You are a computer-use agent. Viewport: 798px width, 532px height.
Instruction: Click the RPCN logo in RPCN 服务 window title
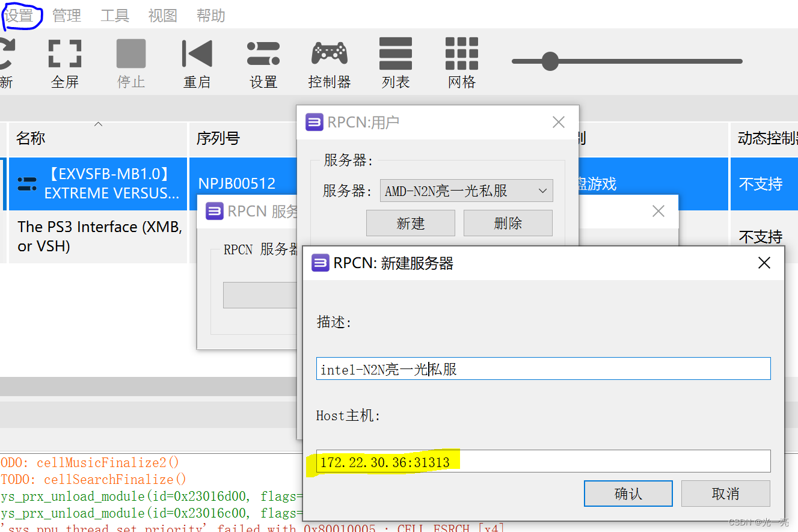coord(215,211)
